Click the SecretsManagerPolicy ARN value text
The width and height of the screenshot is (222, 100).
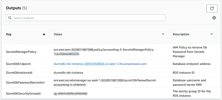point(104,52)
